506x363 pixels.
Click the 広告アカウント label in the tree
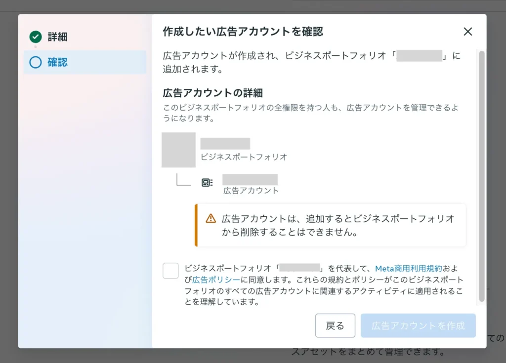coord(251,190)
